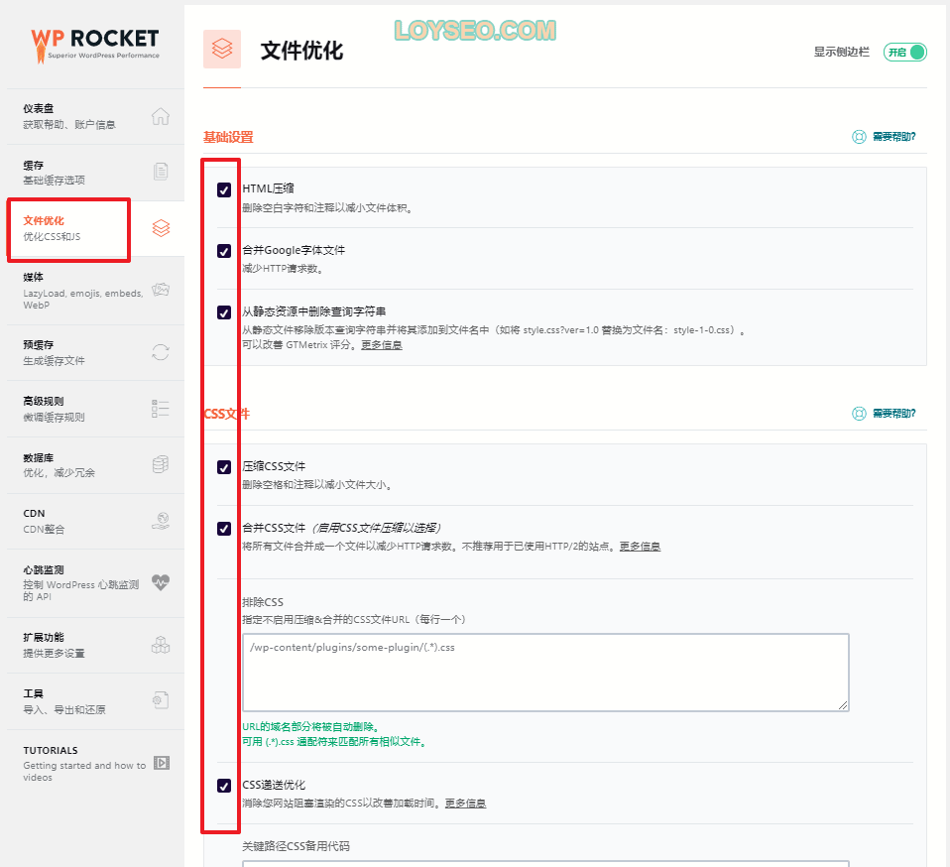Uncheck the 压缩CSS文件 checkbox

pyautogui.click(x=224, y=468)
